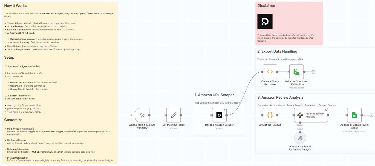Click the plus connector after Write JSON to Disk
Viewport: 375px width, 166px height.
(313, 71)
